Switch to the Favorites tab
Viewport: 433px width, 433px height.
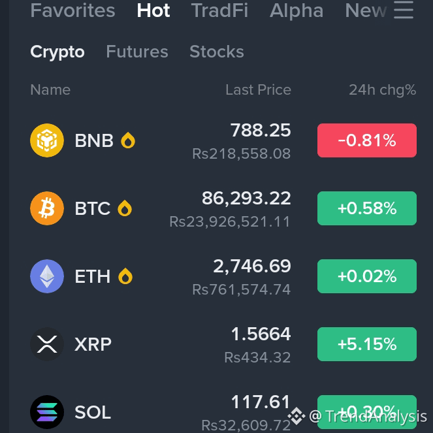click(x=72, y=10)
